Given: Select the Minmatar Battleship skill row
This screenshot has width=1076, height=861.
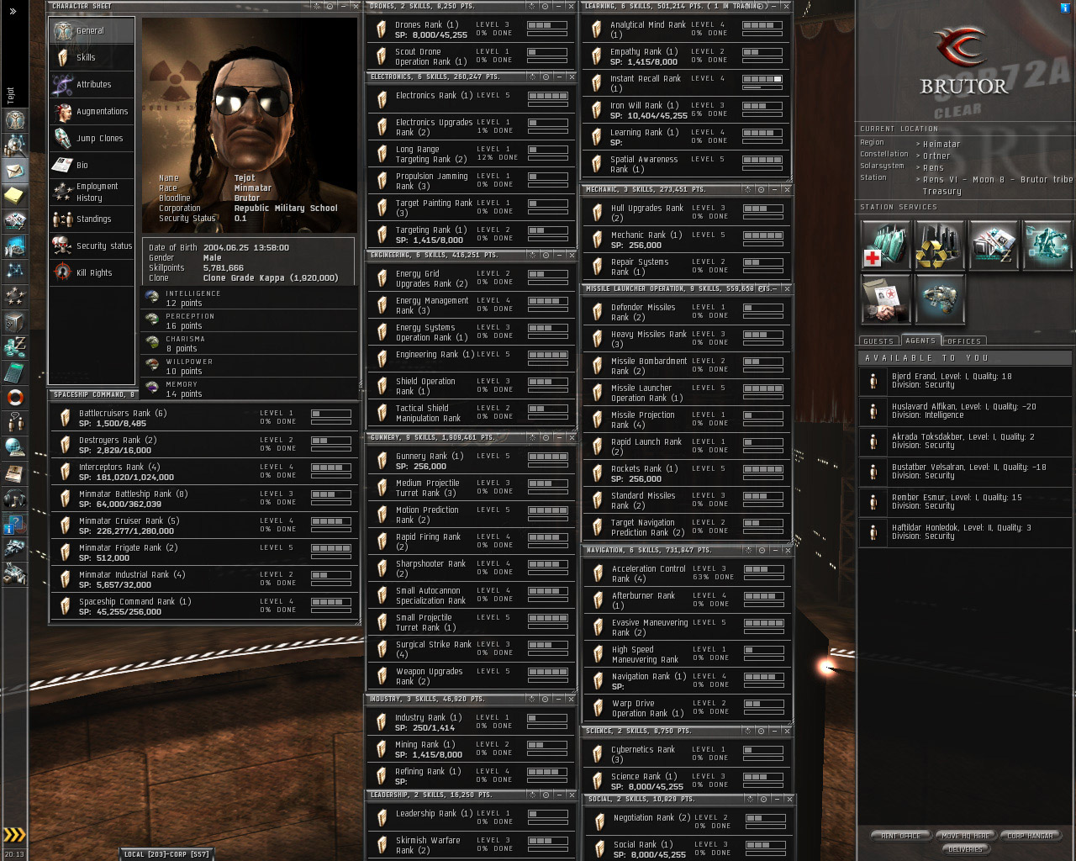Looking at the screenshot, I should click(x=204, y=499).
